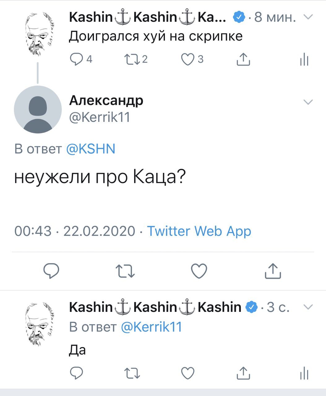This screenshot has height=396, width=326.
Task: Share the top Kashin tweet
Action: pos(243,59)
